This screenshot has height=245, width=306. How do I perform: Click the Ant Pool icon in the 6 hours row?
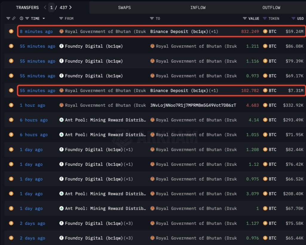click(62, 120)
